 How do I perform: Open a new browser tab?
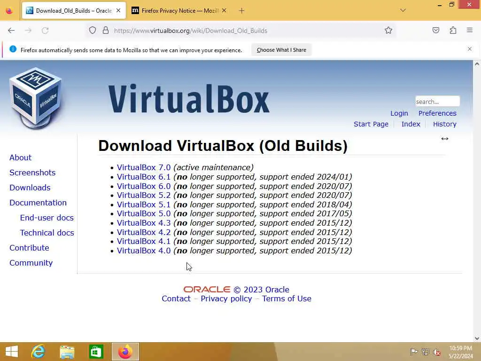click(242, 11)
